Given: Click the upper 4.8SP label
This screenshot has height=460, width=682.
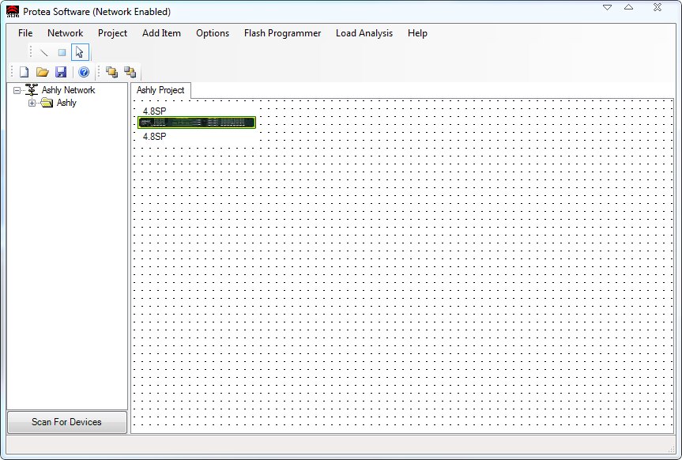Looking at the screenshot, I should [x=154, y=111].
